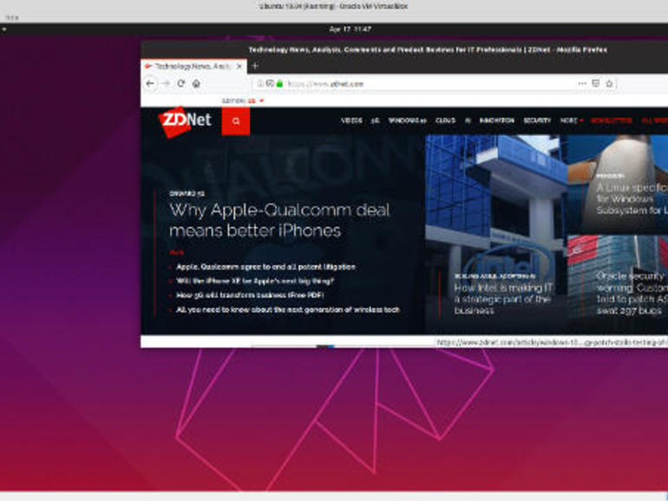Image resolution: width=668 pixels, height=501 pixels.
Task: Open 'Will the iPhone XE be Apple's next big thing?'
Action: 255,281
